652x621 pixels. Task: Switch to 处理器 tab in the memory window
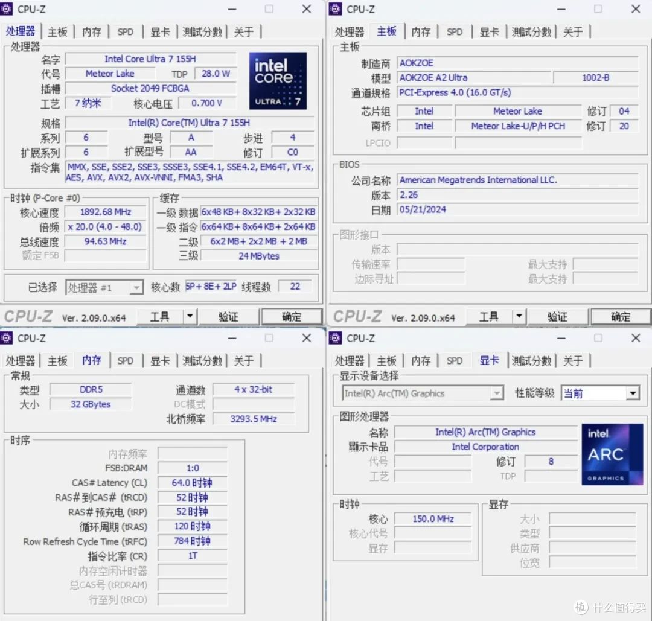point(21,361)
